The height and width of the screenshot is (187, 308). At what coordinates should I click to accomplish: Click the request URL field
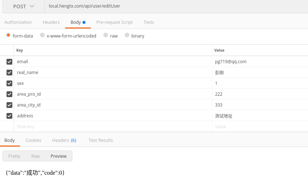tap(176, 6)
